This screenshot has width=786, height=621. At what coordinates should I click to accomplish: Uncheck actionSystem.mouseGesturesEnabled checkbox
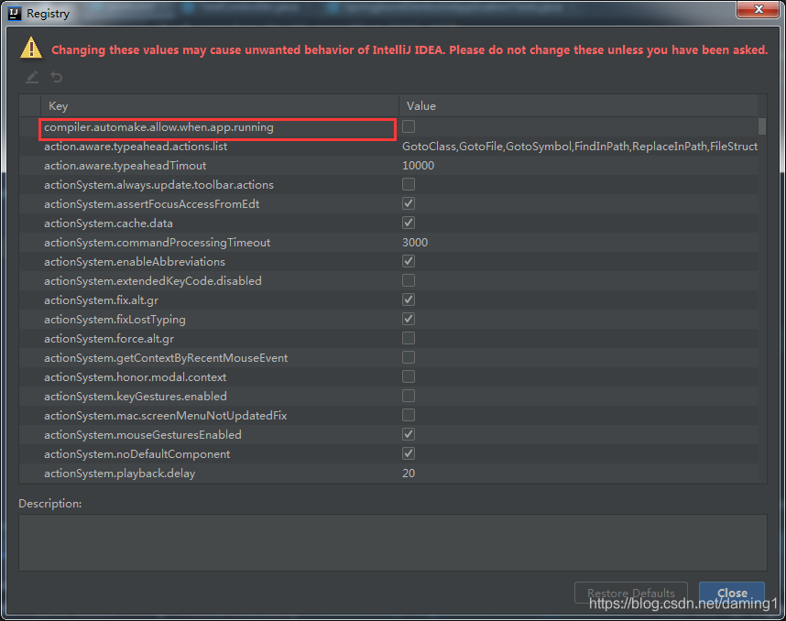[x=409, y=434]
